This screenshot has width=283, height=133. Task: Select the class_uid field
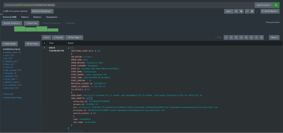(x=9, y=64)
